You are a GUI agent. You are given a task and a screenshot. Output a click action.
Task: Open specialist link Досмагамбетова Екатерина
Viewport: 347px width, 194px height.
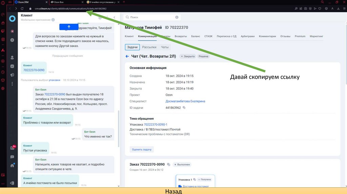(185, 101)
